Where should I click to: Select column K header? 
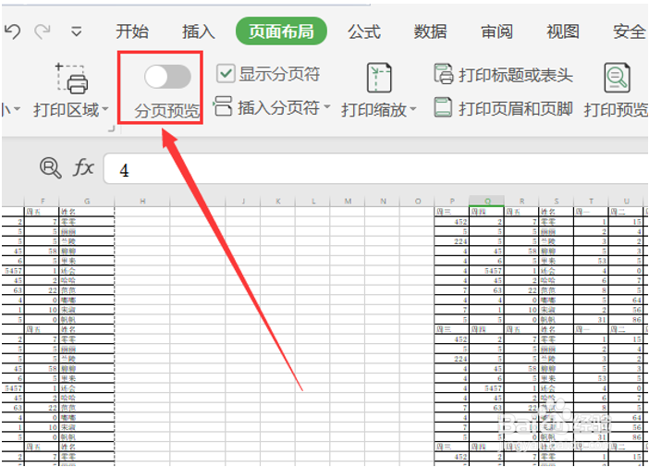click(278, 202)
